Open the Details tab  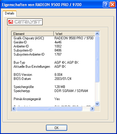[x=10, y=13]
